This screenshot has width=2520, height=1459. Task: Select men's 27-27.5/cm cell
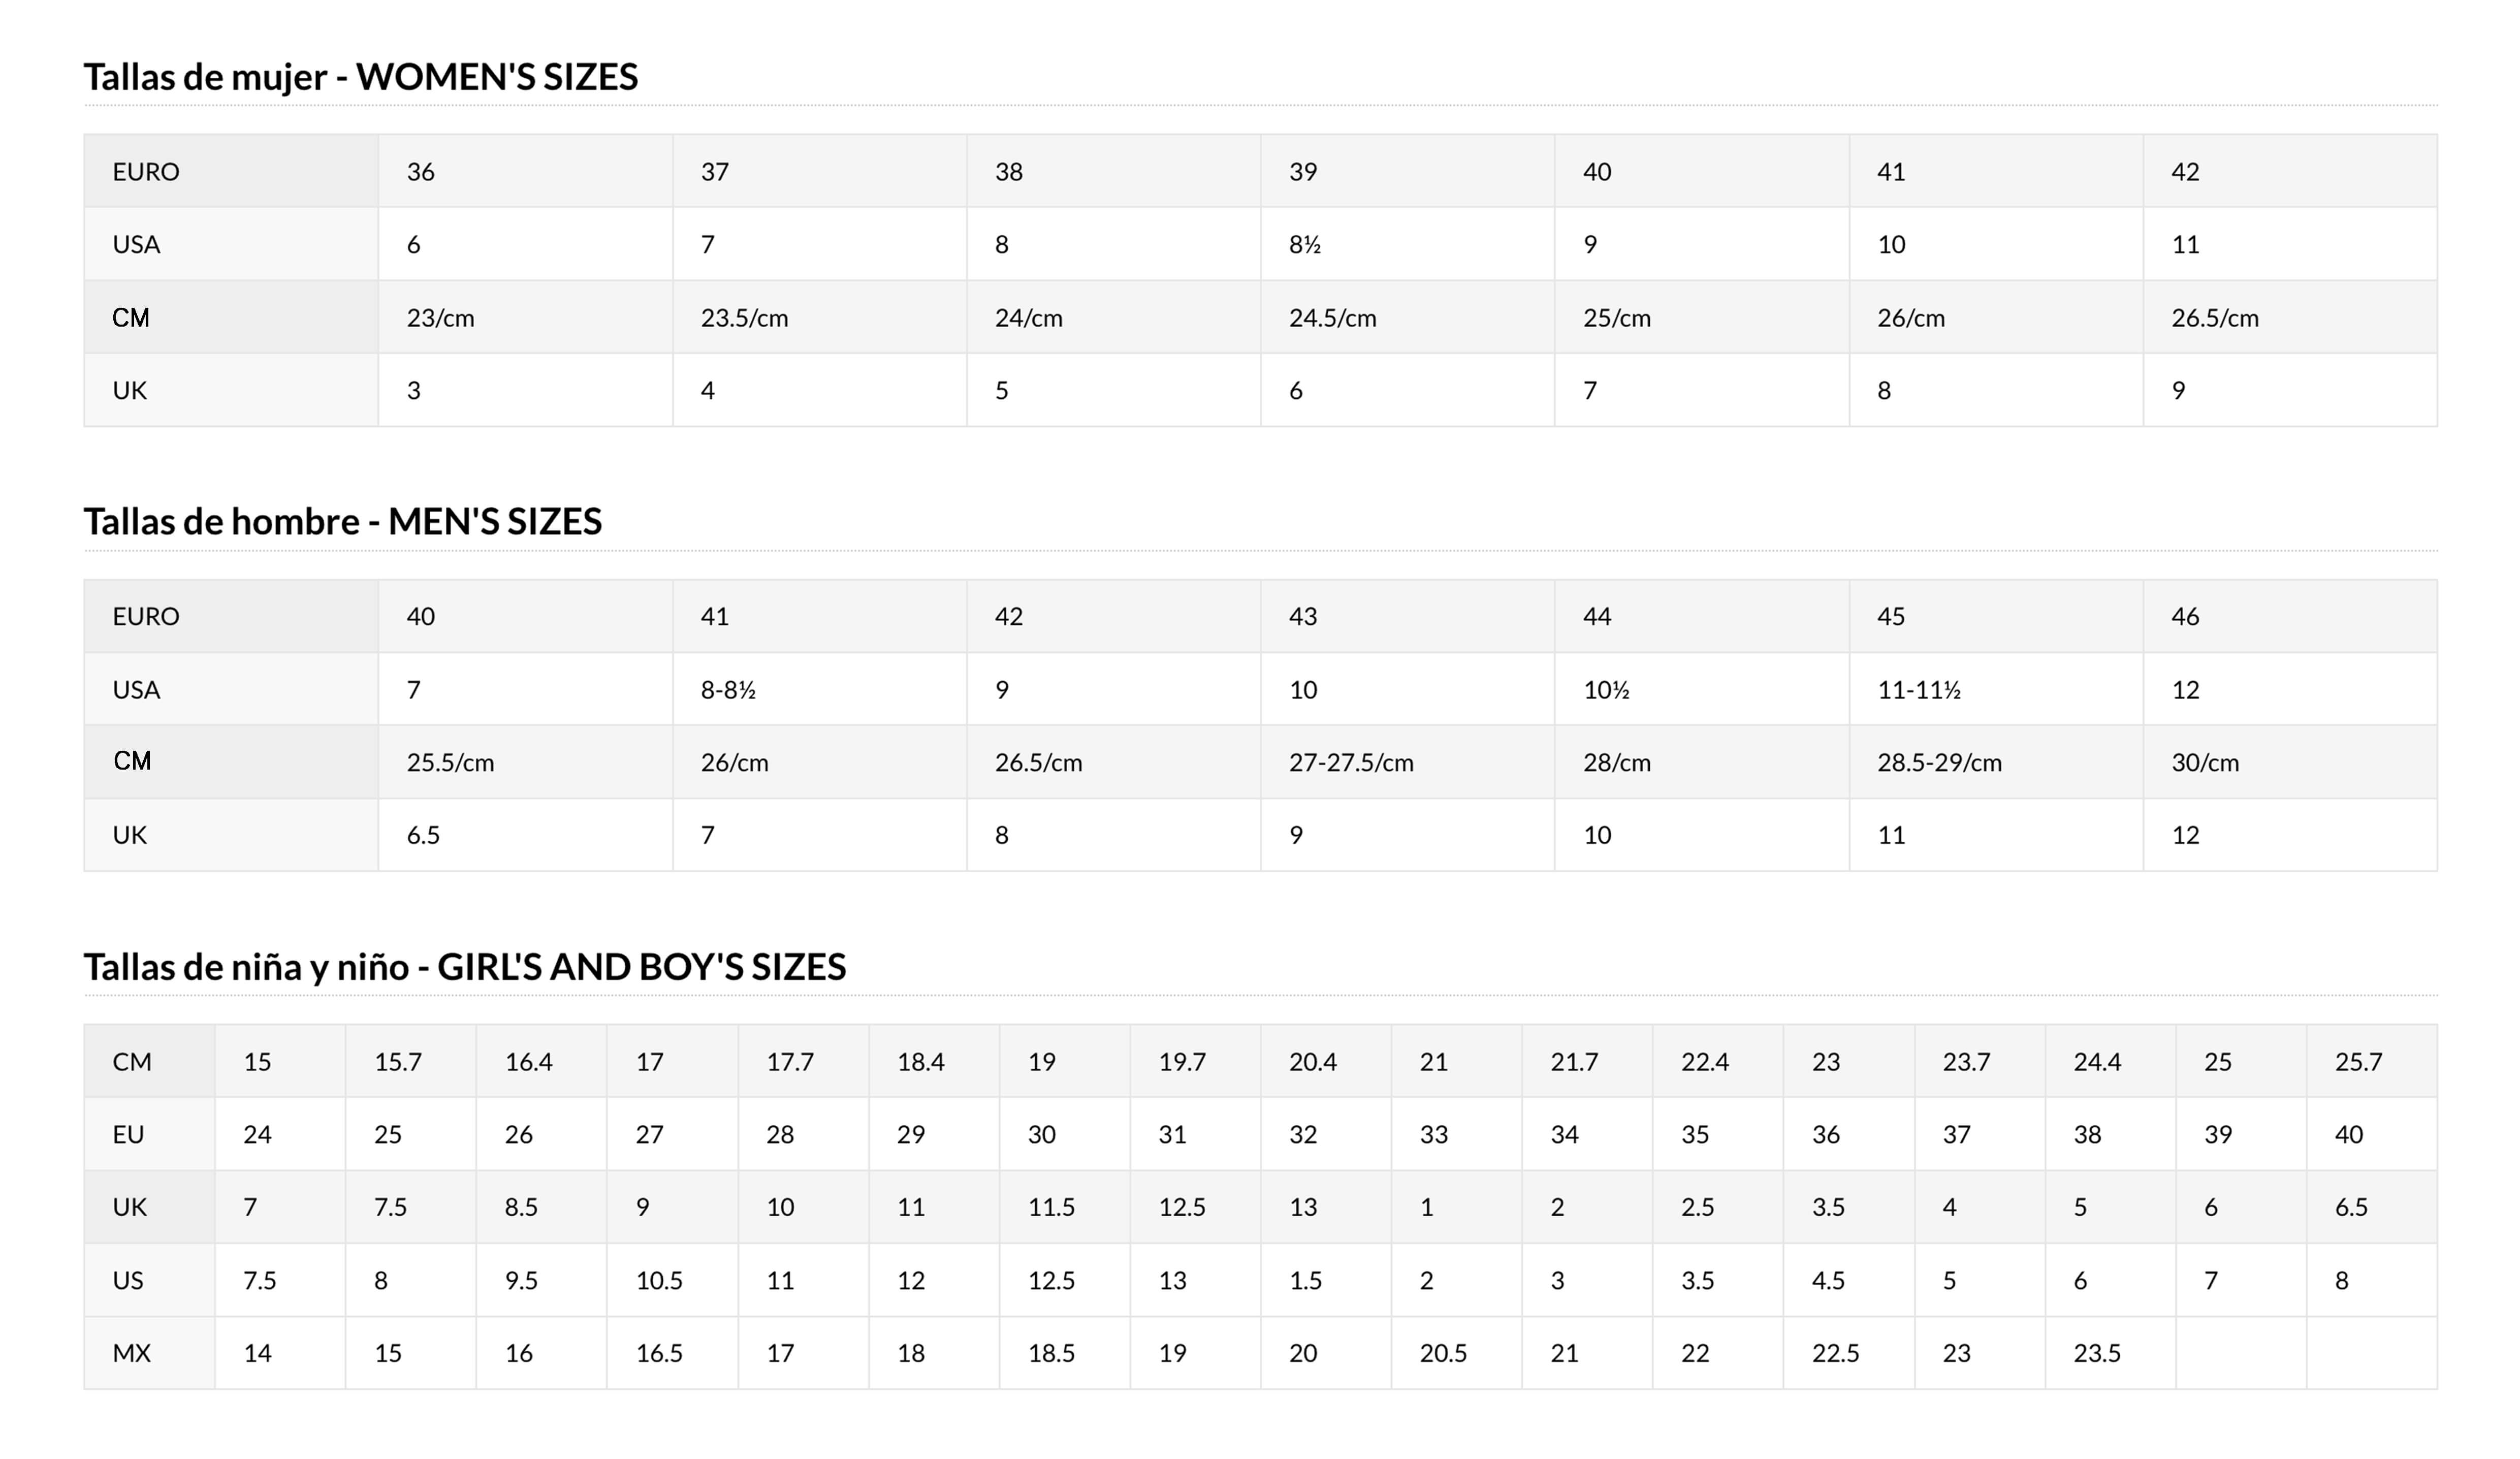[1407, 762]
